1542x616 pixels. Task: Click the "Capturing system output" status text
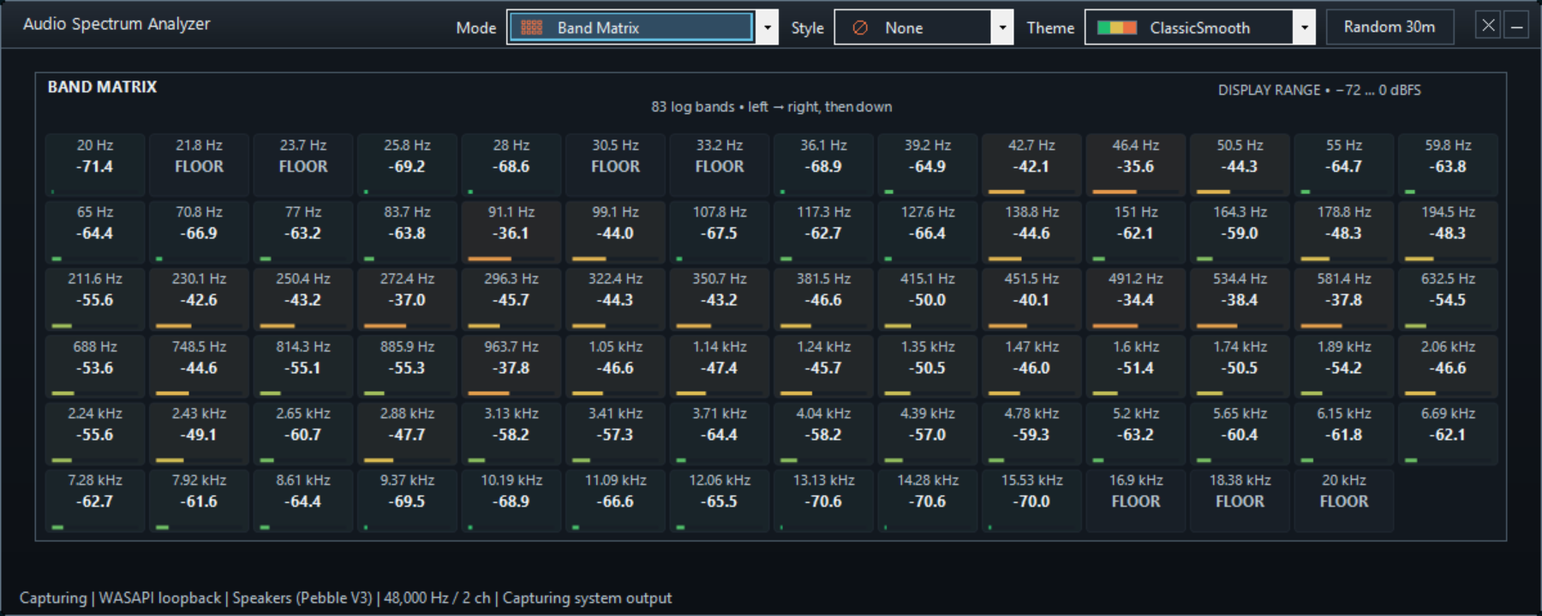[587, 598]
